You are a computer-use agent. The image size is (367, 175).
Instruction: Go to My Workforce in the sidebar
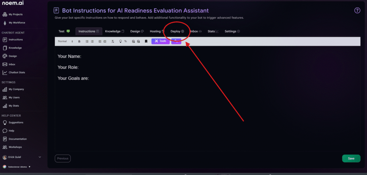point(16,23)
